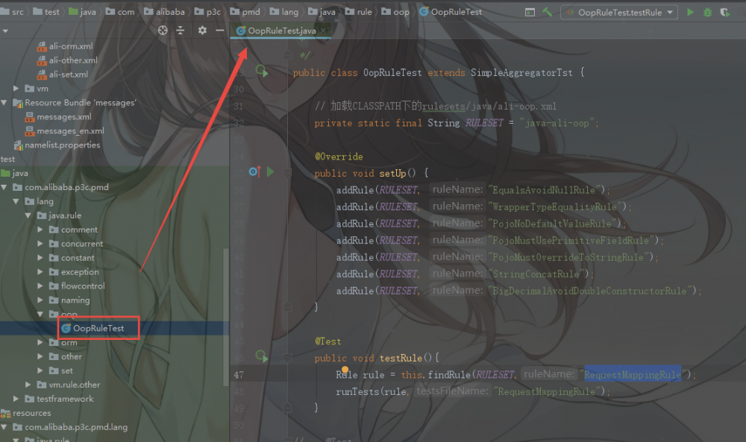Click fold toggle beside setUp method
The height and width of the screenshot is (442, 746).
pos(287,172)
